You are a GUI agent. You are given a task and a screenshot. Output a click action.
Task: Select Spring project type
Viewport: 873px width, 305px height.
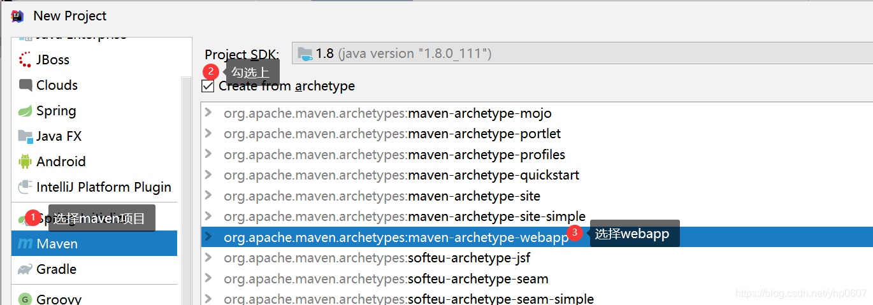tap(94, 111)
